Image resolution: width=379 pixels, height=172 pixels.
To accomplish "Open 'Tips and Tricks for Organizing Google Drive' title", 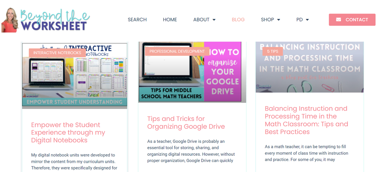I will click(x=186, y=122).
